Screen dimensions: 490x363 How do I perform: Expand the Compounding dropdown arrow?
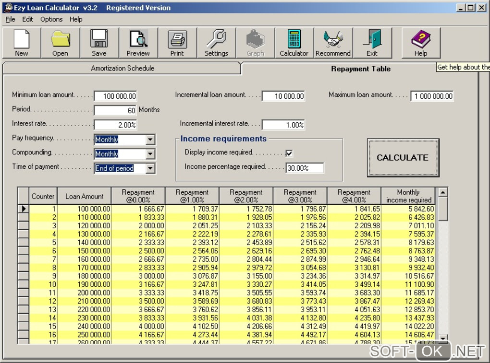[150, 154]
